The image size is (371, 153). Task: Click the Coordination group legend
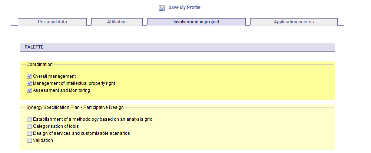tap(39, 64)
